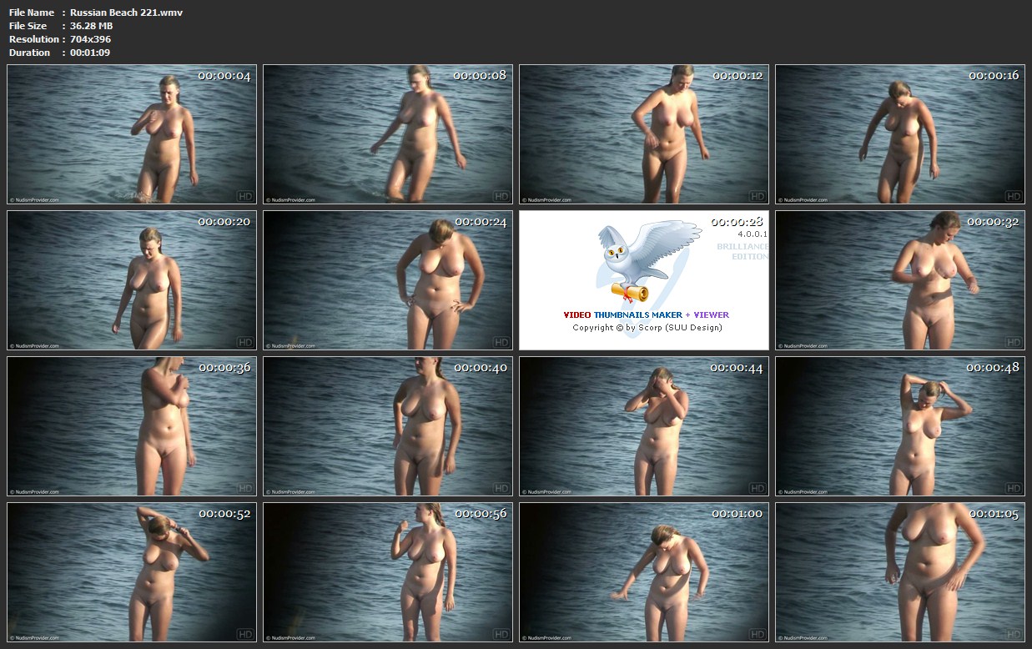Click the HD badge on the 00:01:05 thumbnail
The width and height of the screenshot is (1032, 649).
(x=1013, y=634)
